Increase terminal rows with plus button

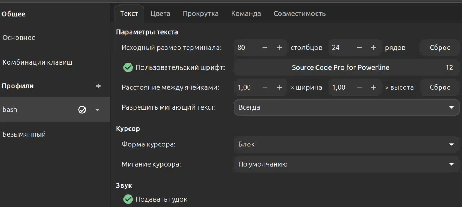pyautogui.click(x=374, y=48)
